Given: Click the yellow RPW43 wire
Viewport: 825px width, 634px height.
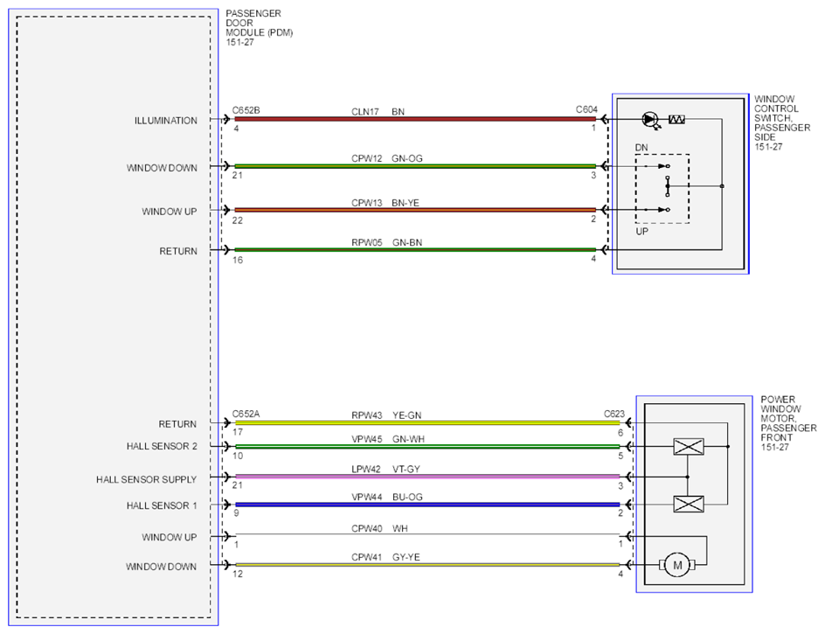Looking at the screenshot, I should (x=427, y=422).
